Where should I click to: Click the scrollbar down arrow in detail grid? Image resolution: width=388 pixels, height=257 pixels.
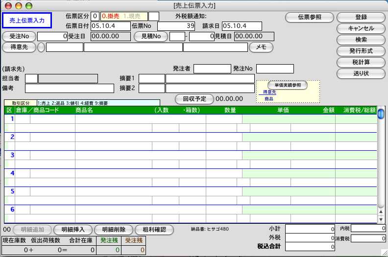[381, 220]
